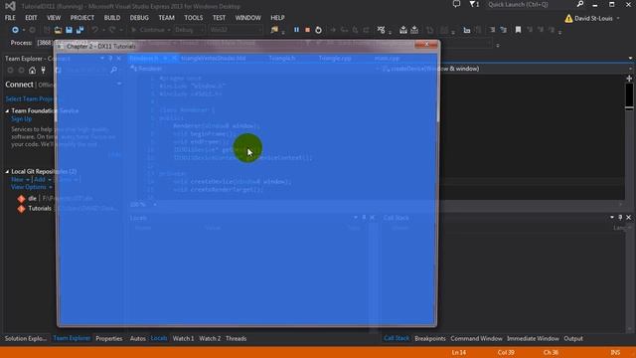Click the Team Explorer back arrow icon
Image resolution: width=636 pixels, height=358 pixels.
[10, 71]
